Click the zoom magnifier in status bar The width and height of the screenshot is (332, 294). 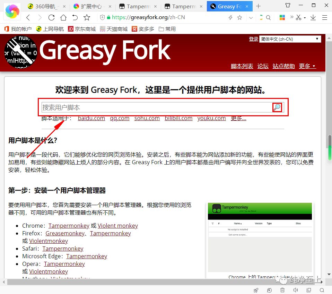(322, 290)
